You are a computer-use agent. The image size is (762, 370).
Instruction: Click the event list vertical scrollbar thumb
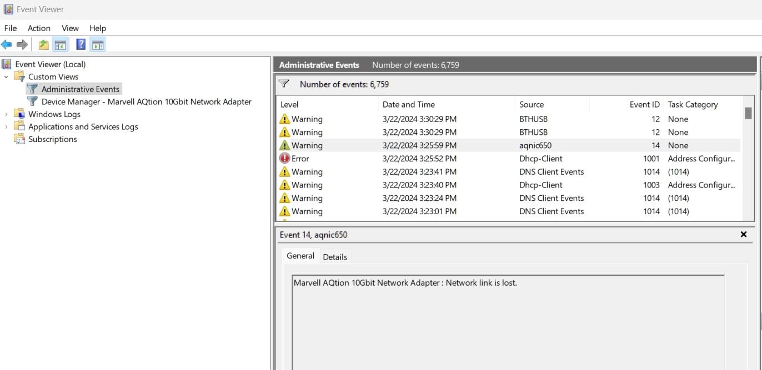[x=748, y=113]
